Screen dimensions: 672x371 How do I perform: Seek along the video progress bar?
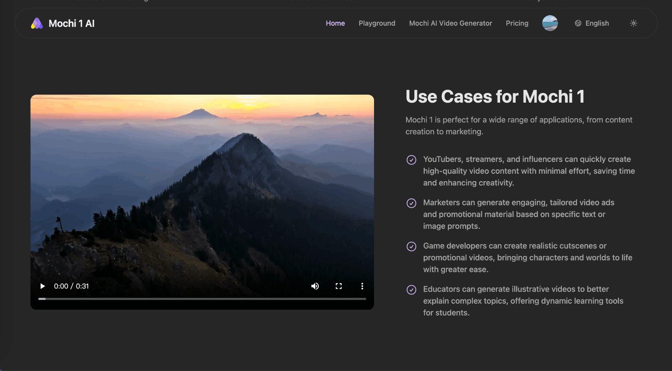(202, 299)
